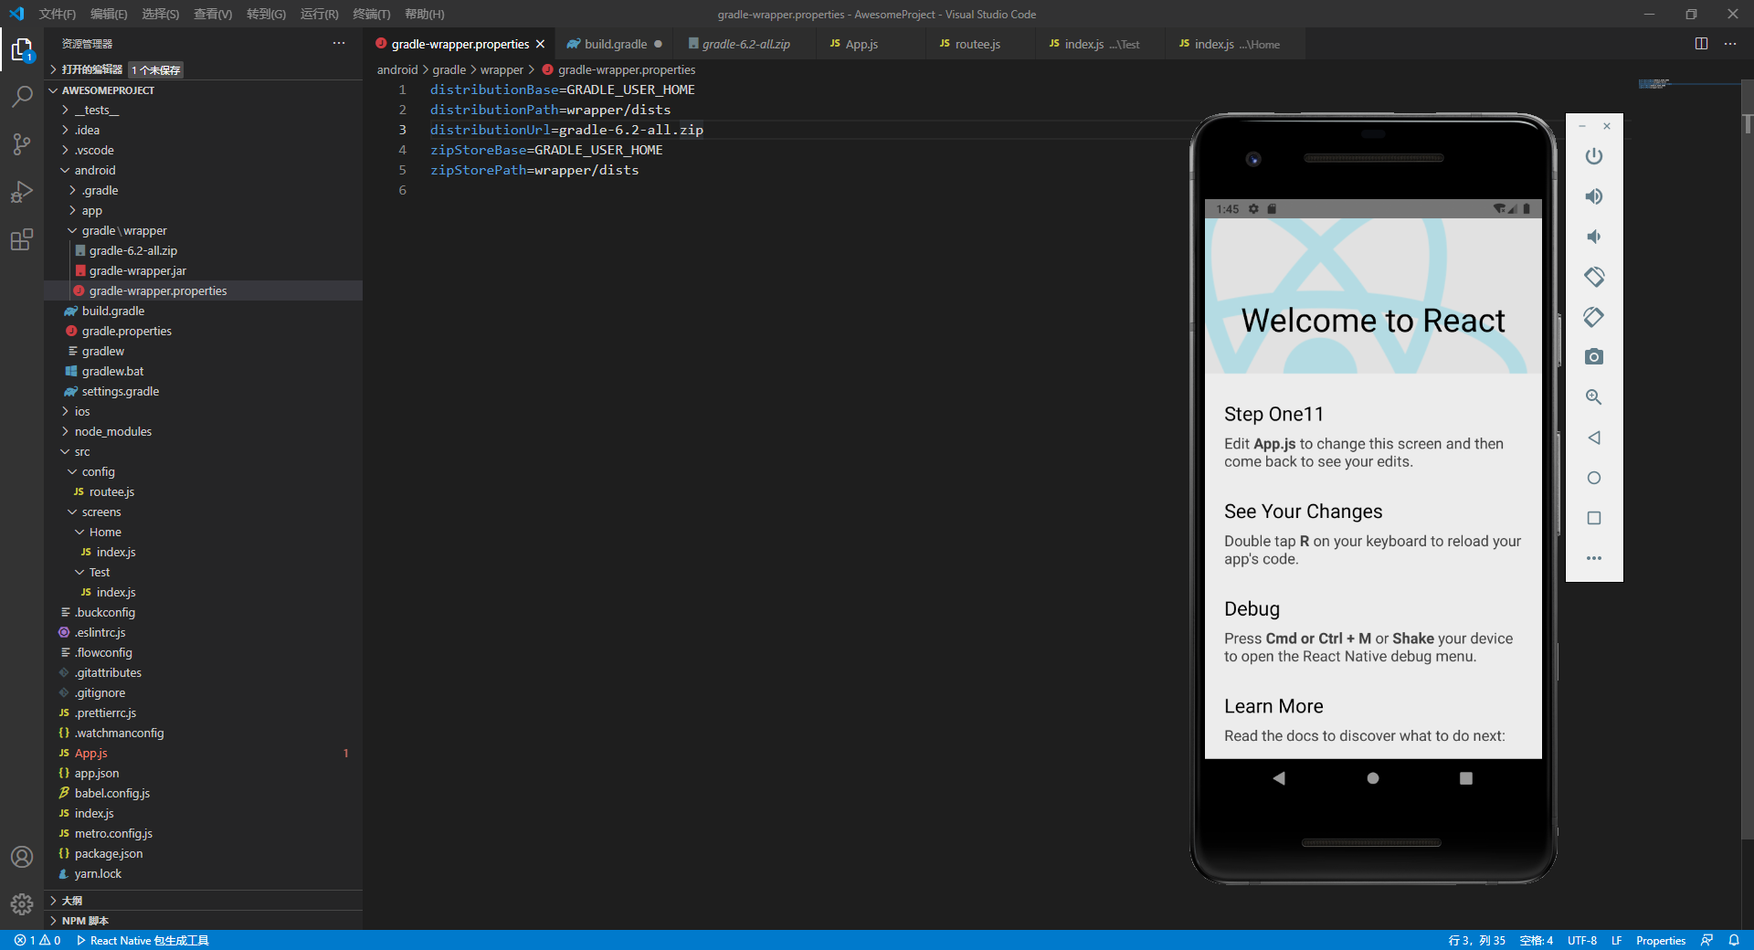Click UTF-8 encoding in status bar
The image size is (1754, 950).
(x=1581, y=940)
